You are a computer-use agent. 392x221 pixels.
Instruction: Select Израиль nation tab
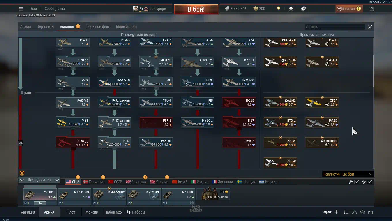[270, 182]
